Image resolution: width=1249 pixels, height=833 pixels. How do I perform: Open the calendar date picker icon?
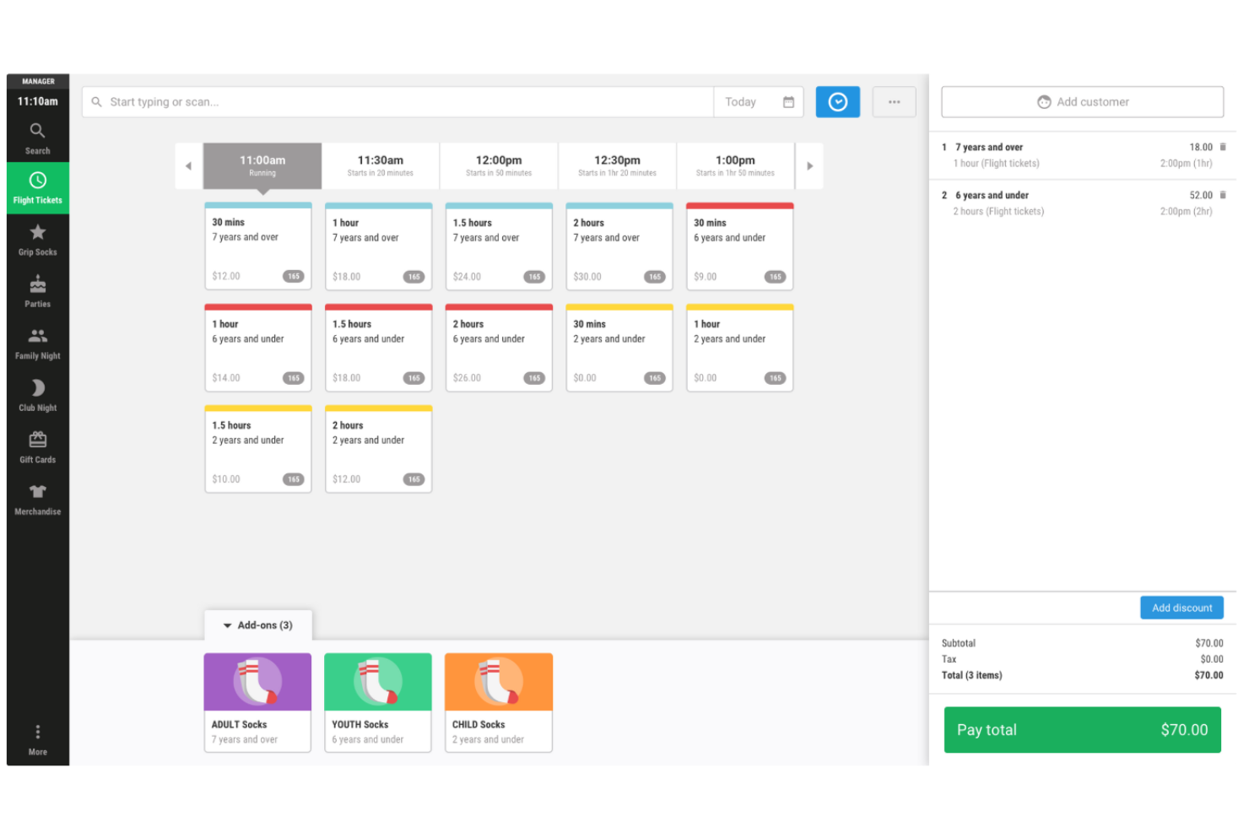click(x=788, y=101)
